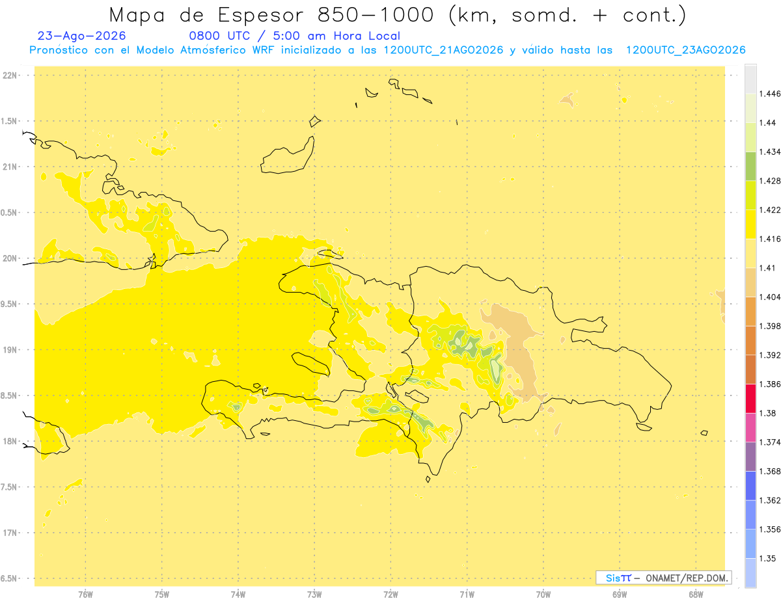Click the "74W" longitude label
The image size is (781, 603).
tap(238, 595)
